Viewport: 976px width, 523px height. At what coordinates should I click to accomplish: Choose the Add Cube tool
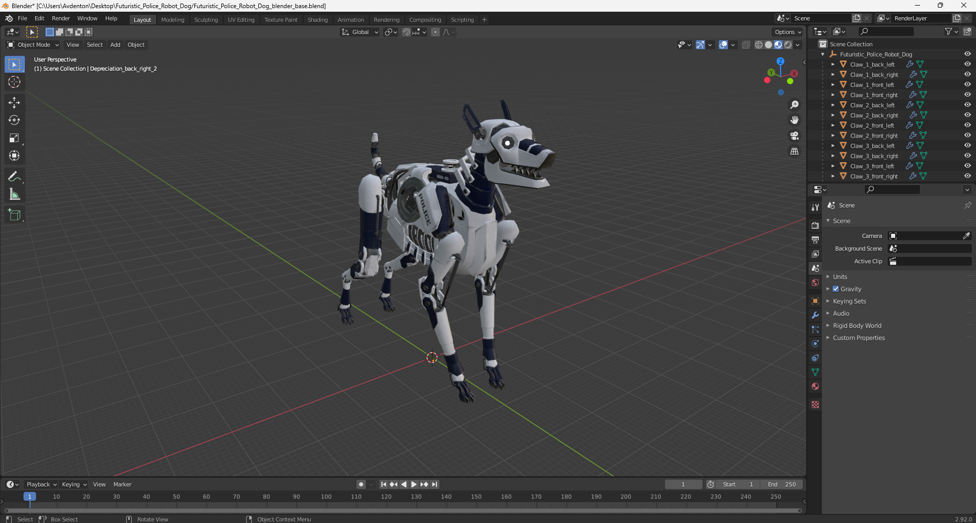pyautogui.click(x=14, y=215)
